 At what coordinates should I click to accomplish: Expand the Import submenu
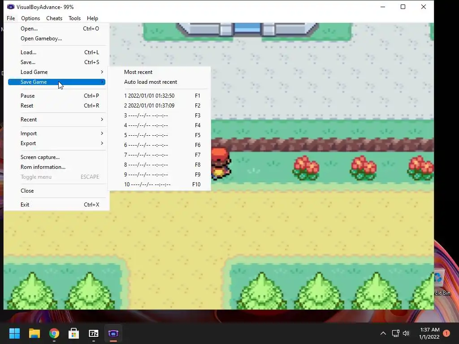click(x=56, y=133)
